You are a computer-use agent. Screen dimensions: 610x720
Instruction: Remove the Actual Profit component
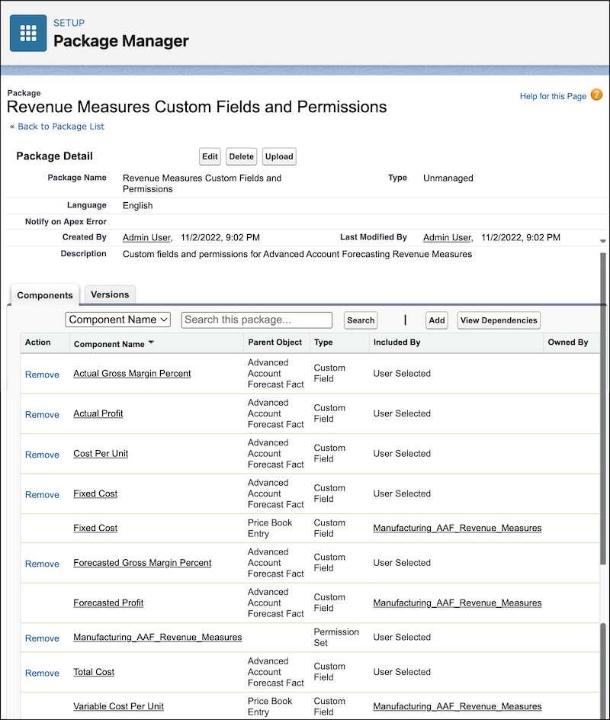coord(42,415)
